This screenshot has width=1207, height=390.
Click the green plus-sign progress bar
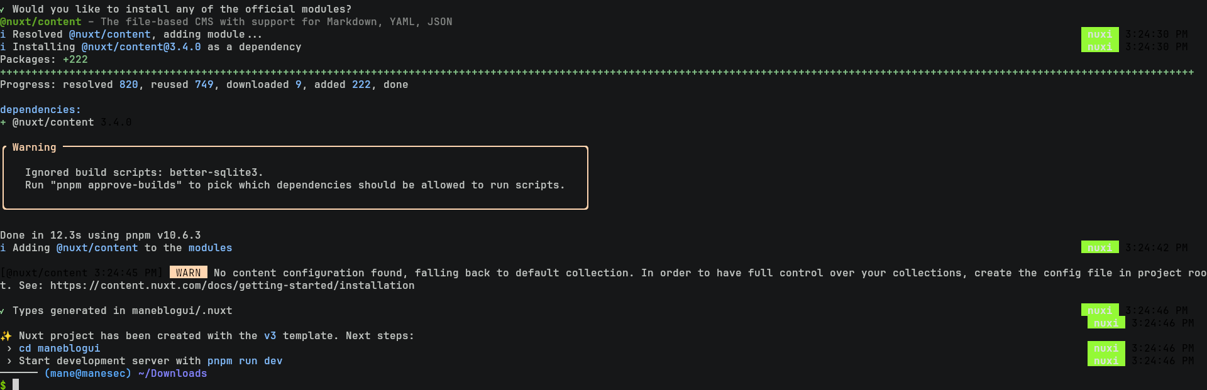pos(597,72)
